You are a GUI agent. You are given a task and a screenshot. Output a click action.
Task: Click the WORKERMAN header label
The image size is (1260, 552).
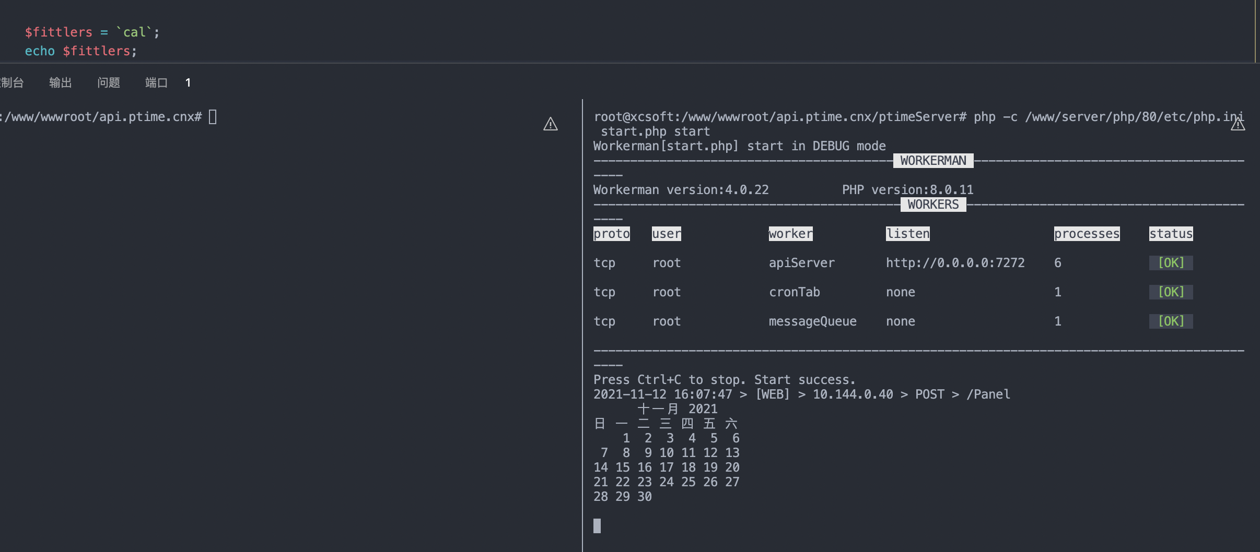(933, 161)
